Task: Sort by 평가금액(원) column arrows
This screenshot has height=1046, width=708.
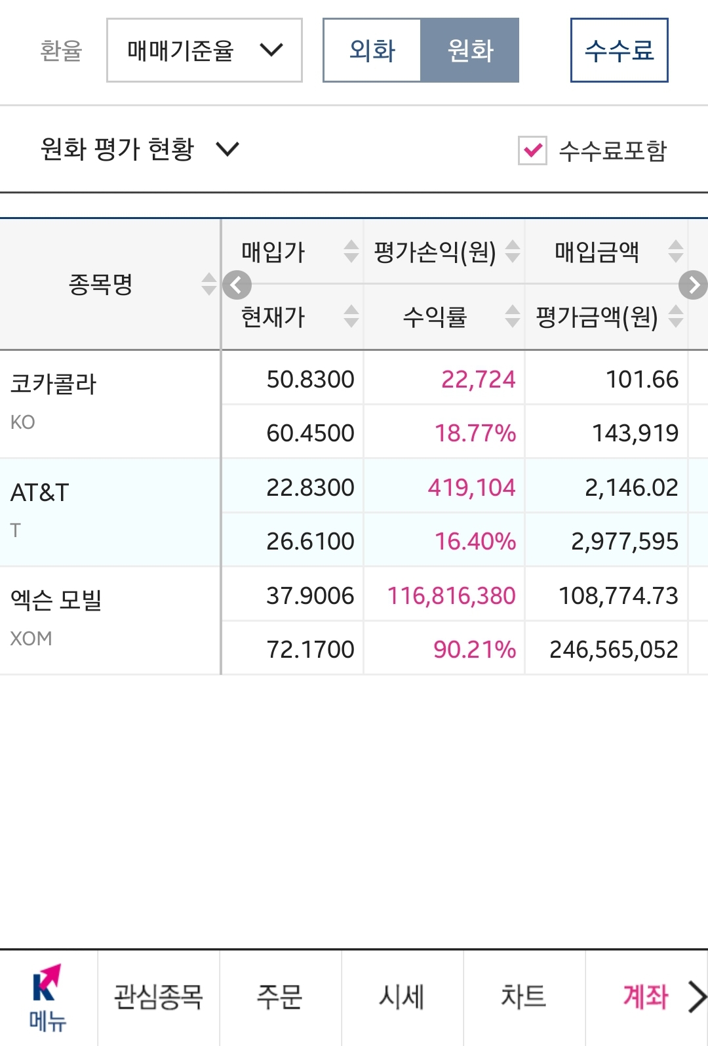Action: (676, 317)
